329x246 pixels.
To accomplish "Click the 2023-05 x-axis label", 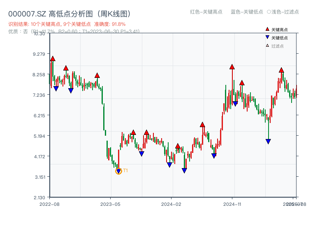I will pos(110,204).
